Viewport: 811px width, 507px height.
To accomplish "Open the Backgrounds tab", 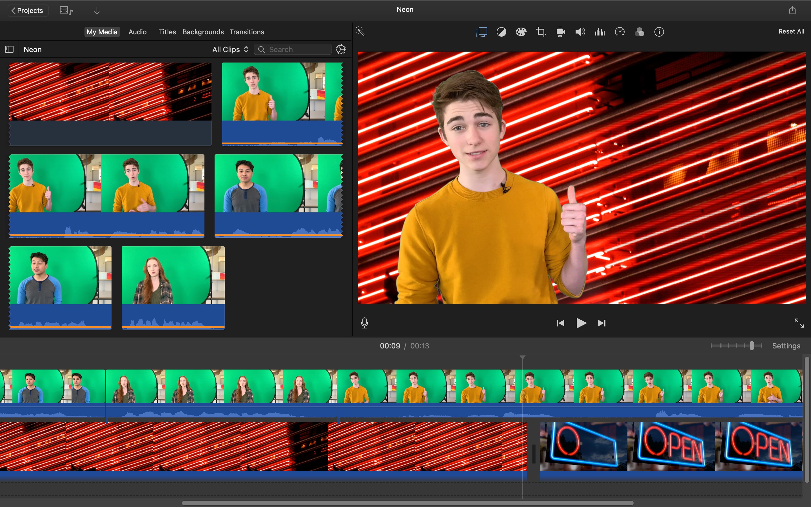I will point(202,32).
